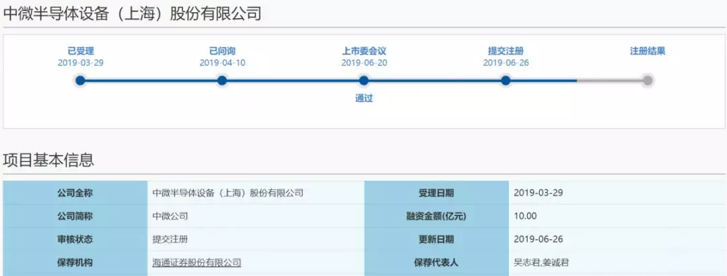This screenshot has width=727, height=276.
Task: Click the date 2019-04-10 under 已问询
Action: [x=222, y=63]
